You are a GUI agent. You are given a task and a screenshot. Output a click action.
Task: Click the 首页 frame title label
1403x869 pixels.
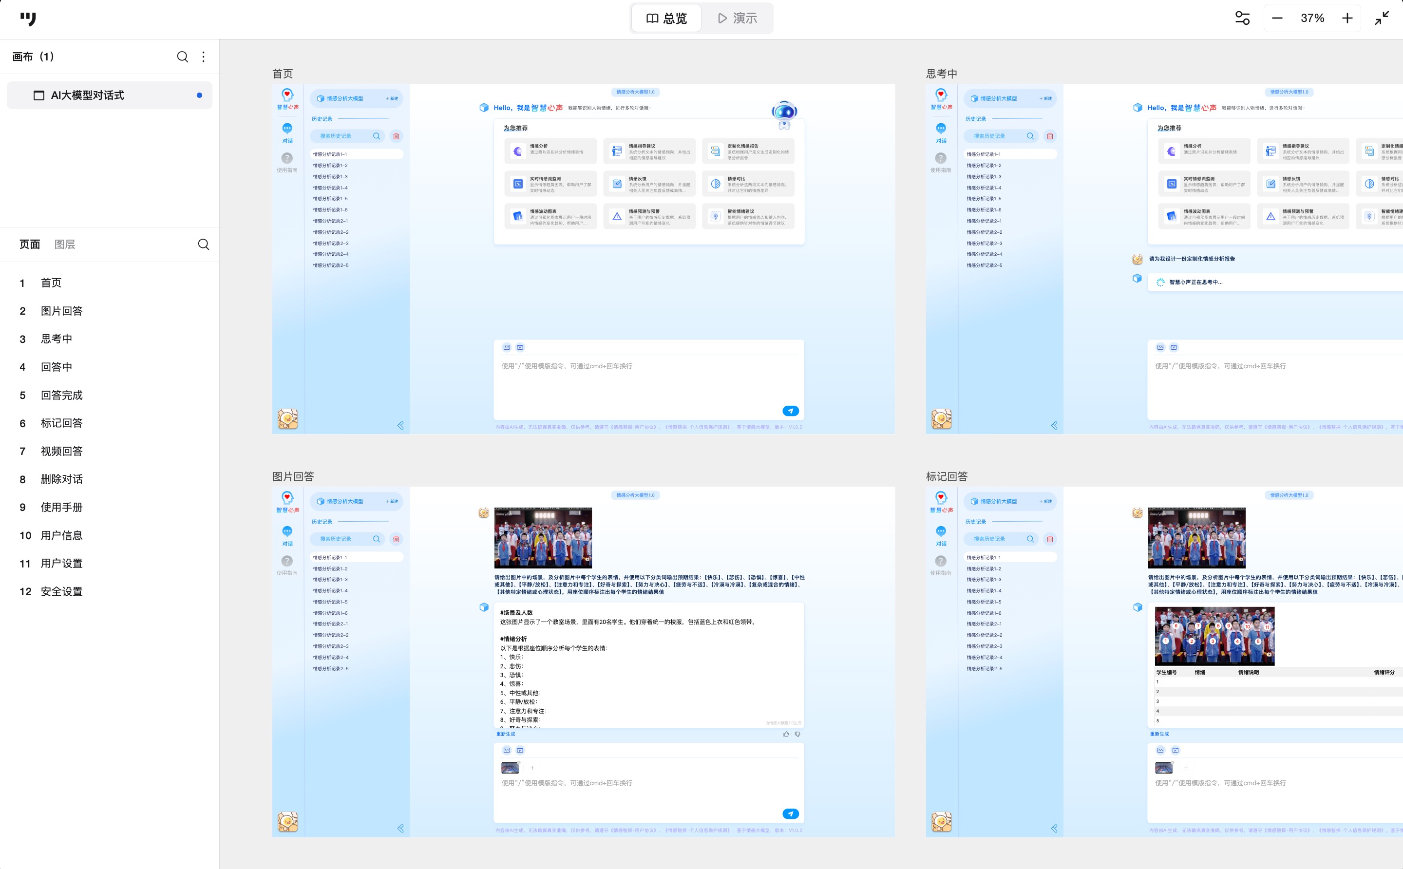click(x=283, y=74)
